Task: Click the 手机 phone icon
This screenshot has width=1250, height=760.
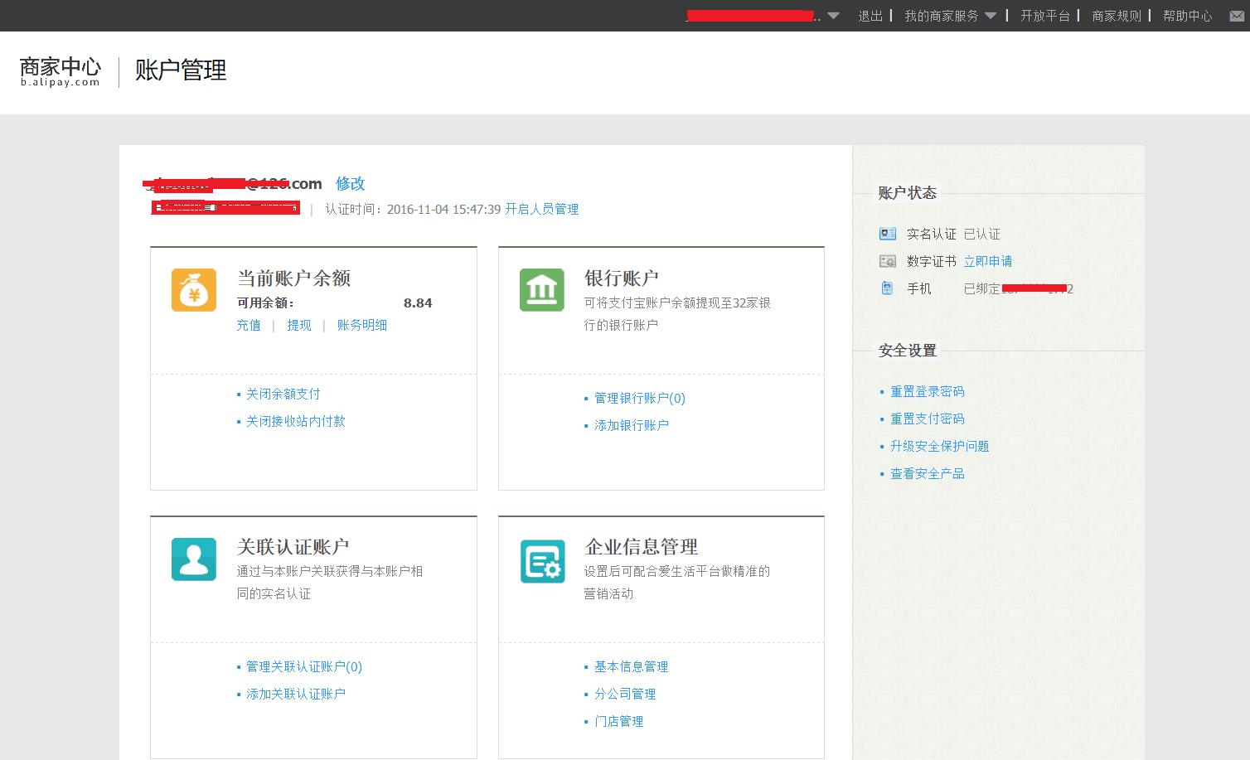Action: pyautogui.click(x=887, y=288)
